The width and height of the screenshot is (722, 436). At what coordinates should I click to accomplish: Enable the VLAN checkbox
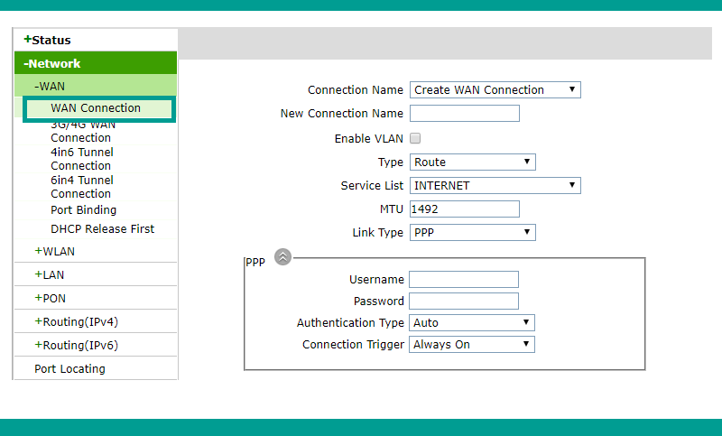[x=415, y=138]
